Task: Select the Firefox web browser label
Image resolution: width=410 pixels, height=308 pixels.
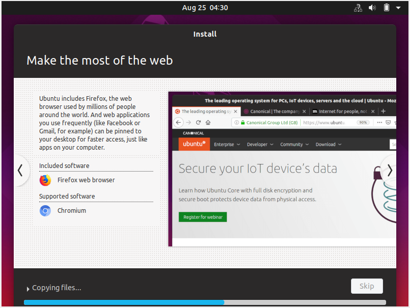Action: [x=86, y=180]
